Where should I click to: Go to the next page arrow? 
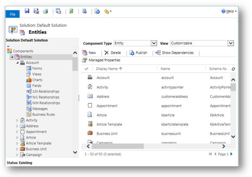click(x=231, y=154)
